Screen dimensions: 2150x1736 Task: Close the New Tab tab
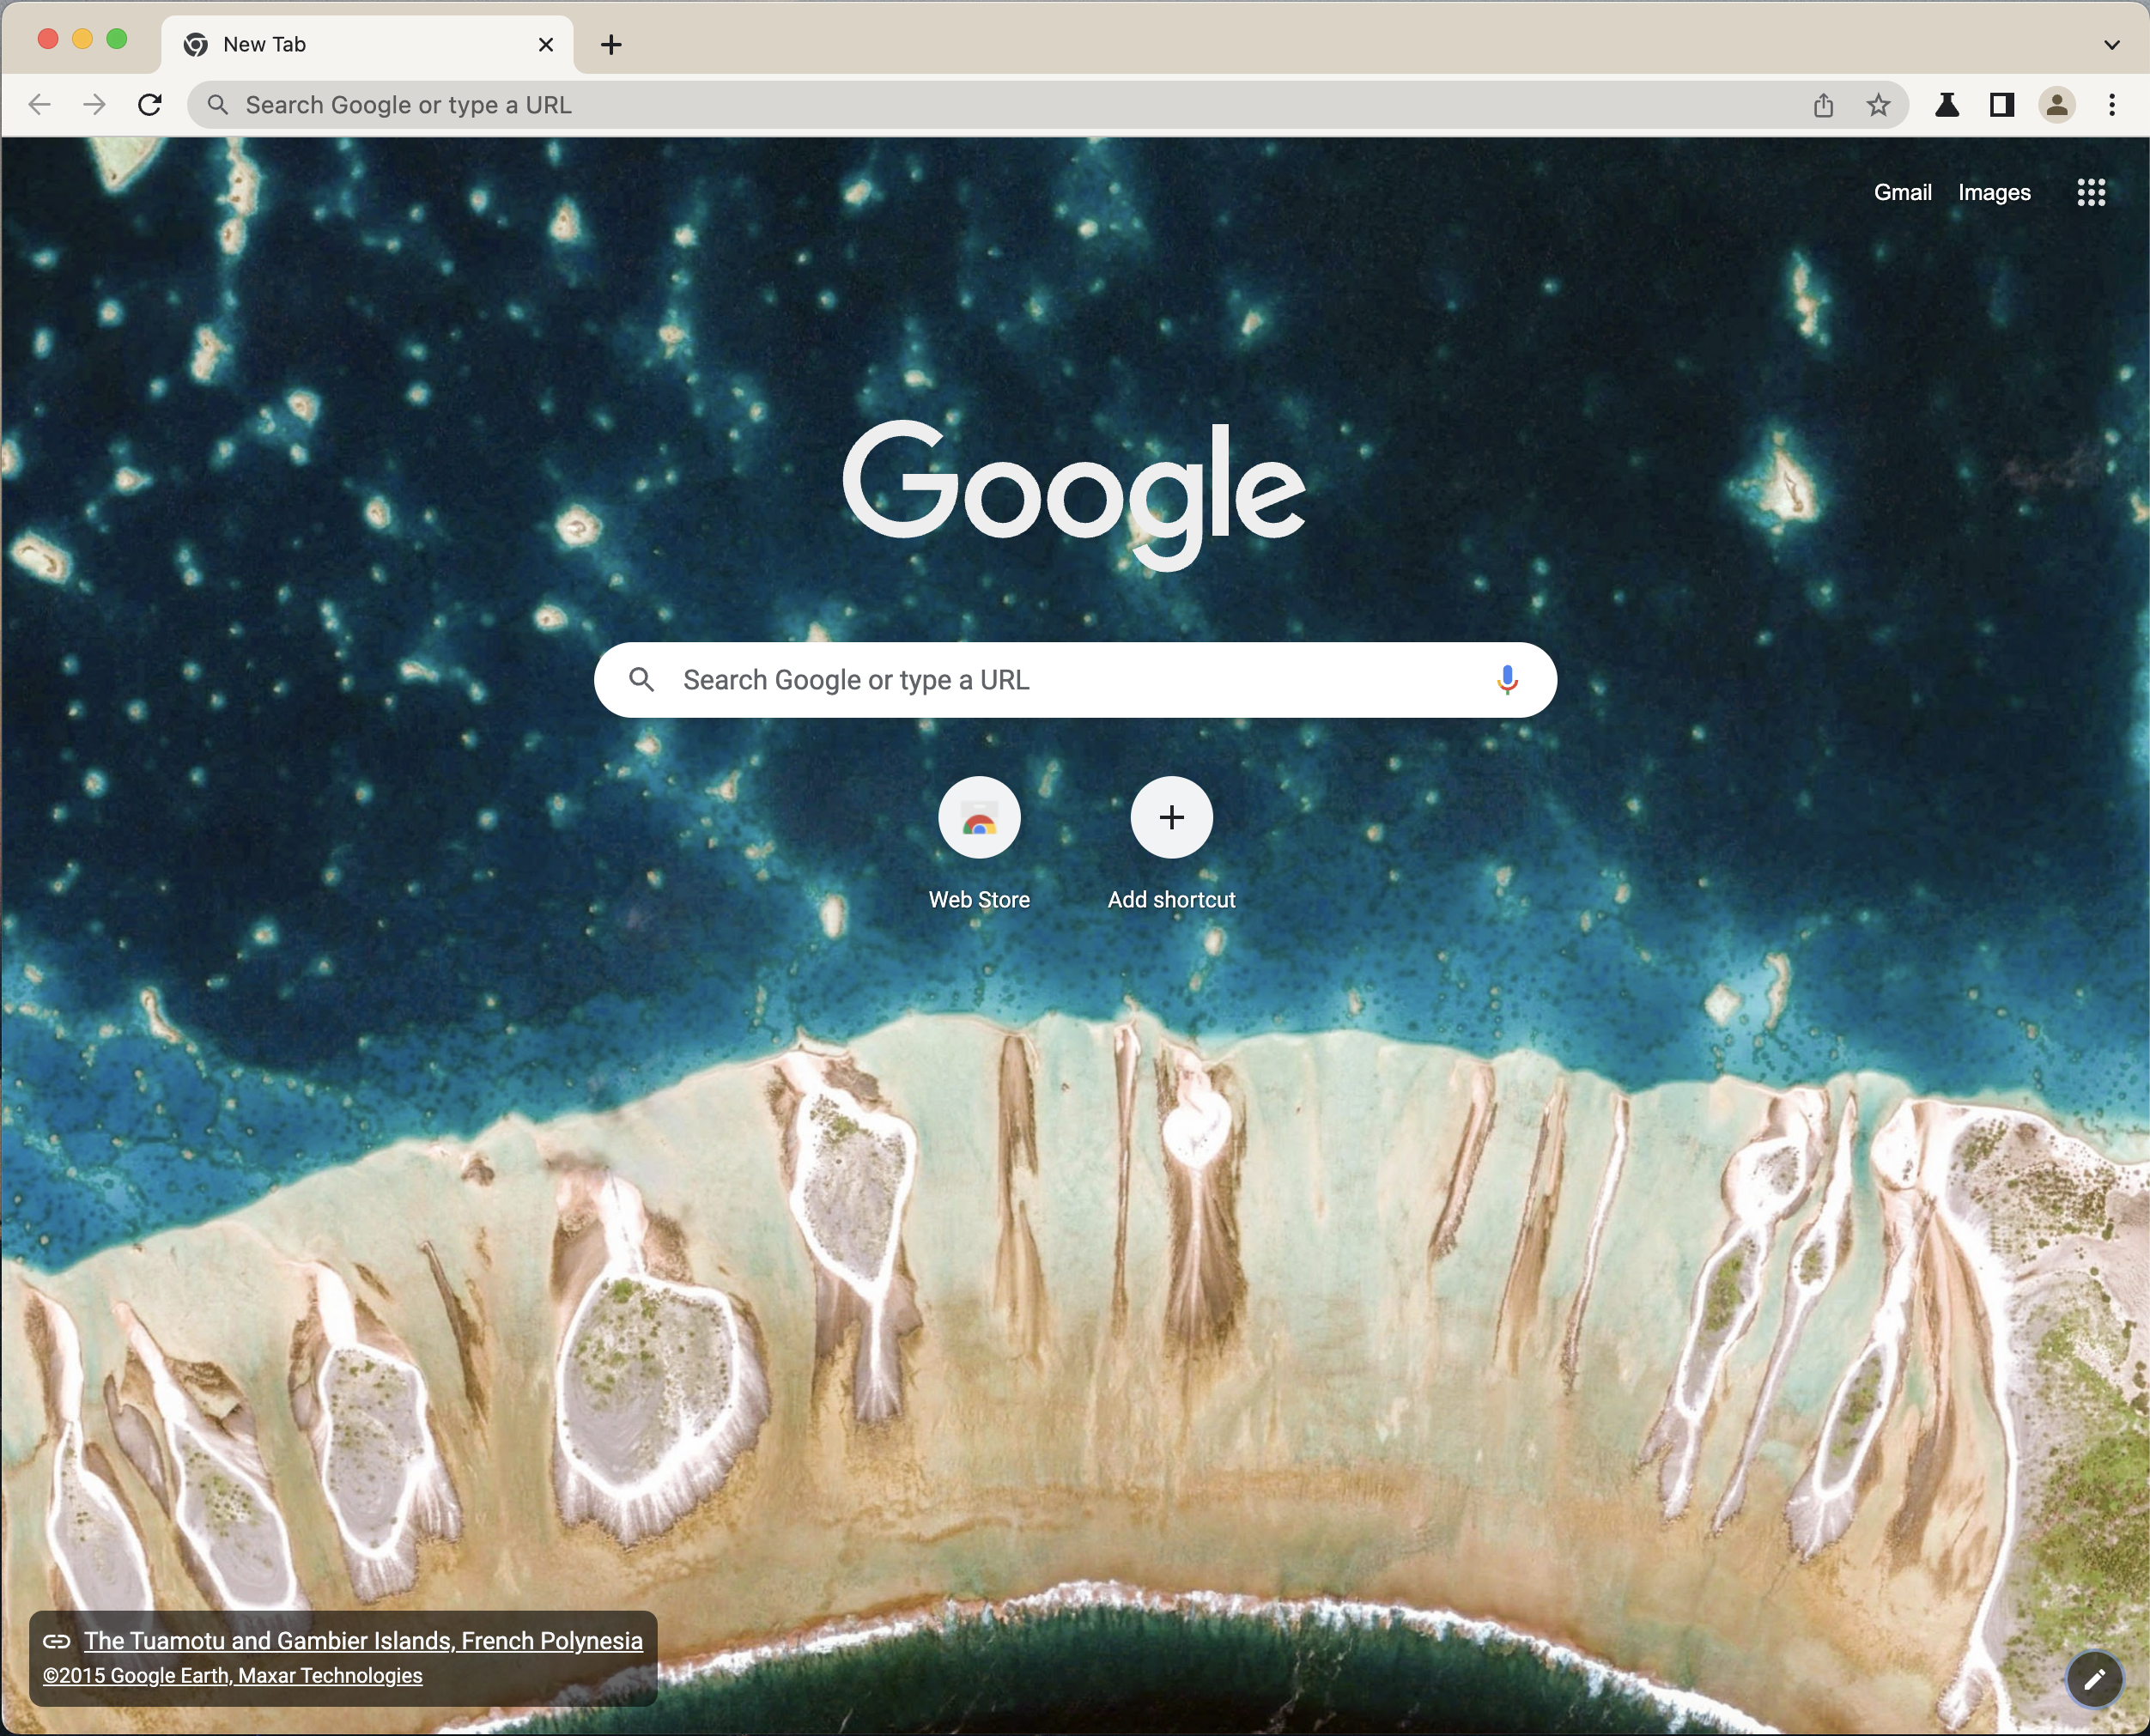[x=546, y=45]
